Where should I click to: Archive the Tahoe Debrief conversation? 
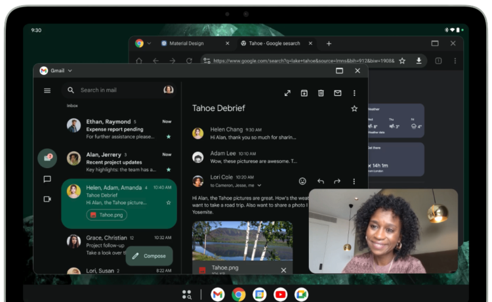click(x=304, y=93)
